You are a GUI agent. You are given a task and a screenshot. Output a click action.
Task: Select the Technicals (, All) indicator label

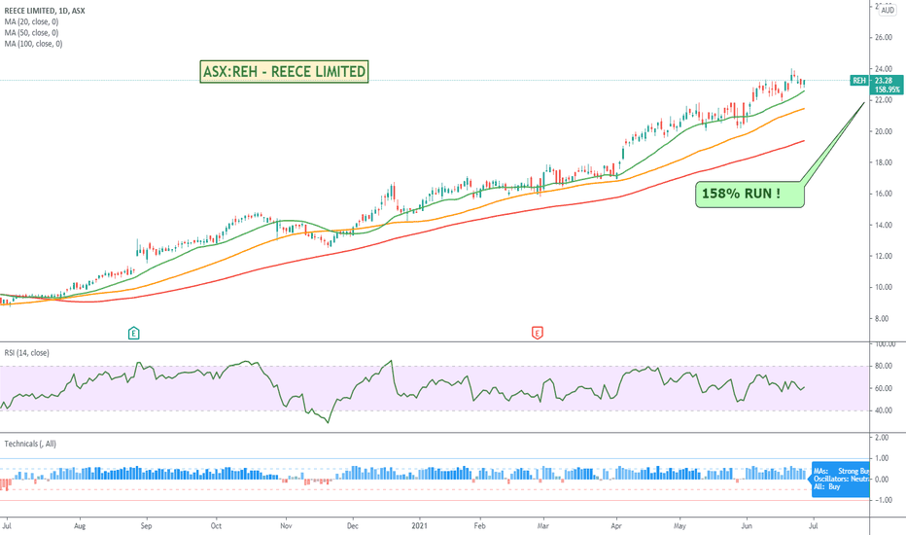(30, 444)
